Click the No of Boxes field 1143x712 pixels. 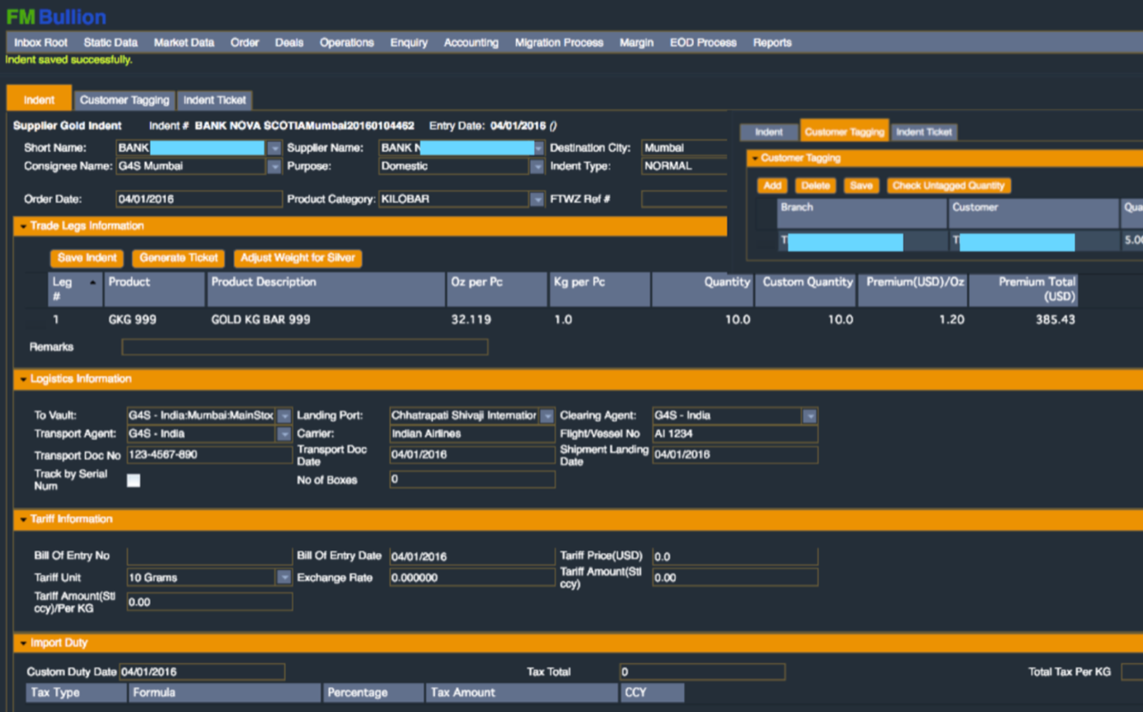(x=471, y=480)
